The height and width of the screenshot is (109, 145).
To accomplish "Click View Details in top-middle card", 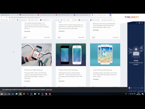I will [81, 38].
